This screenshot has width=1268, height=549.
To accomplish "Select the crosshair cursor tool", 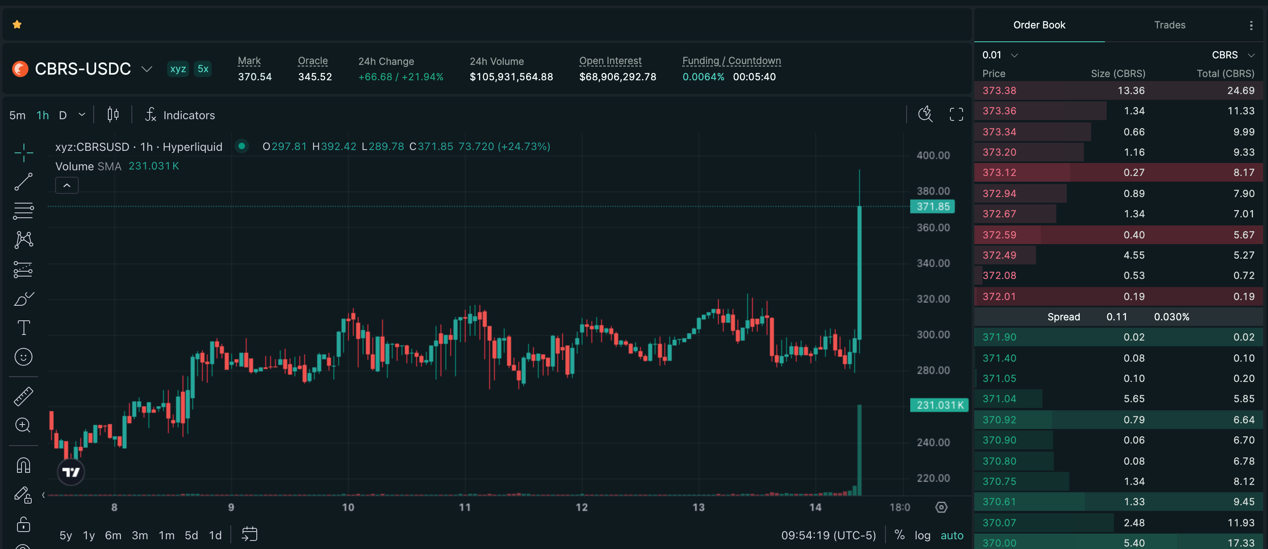I will (23, 153).
